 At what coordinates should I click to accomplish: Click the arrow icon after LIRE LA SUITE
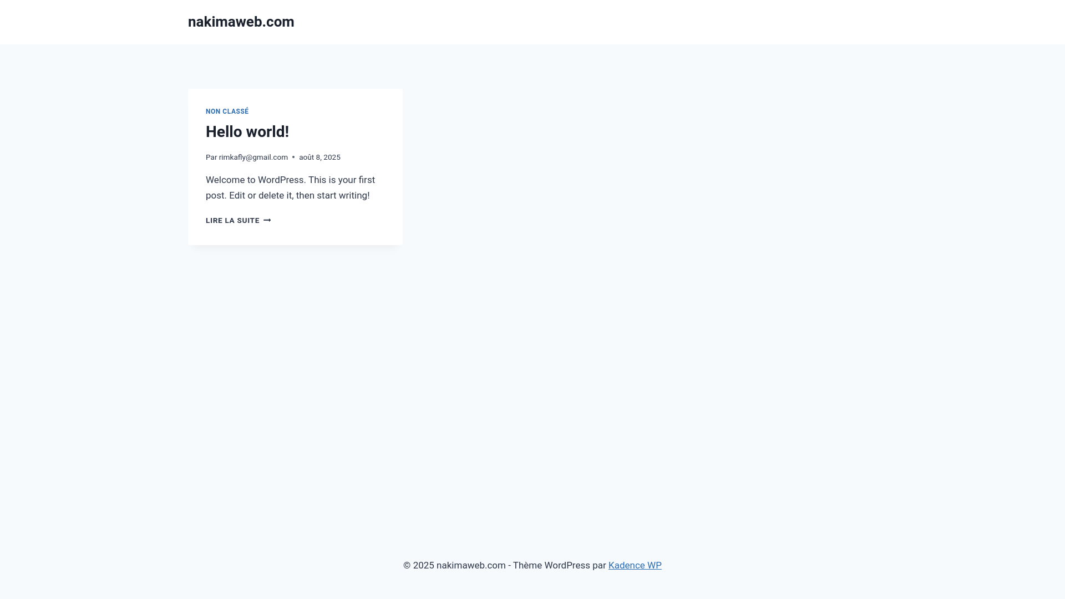(x=267, y=221)
